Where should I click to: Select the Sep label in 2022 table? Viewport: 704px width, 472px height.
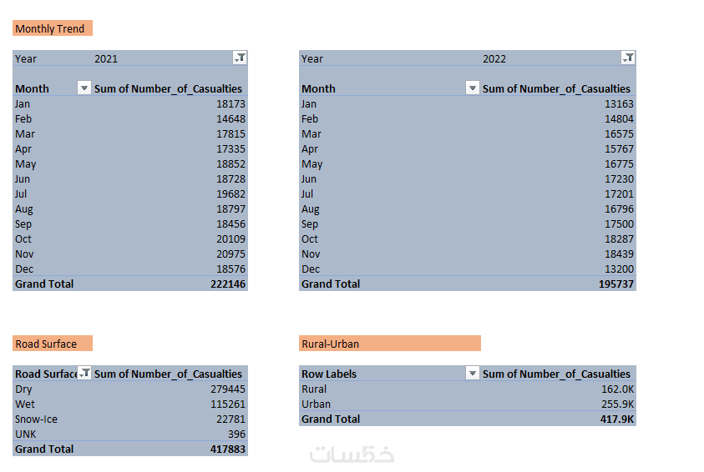pyautogui.click(x=310, y=224)
